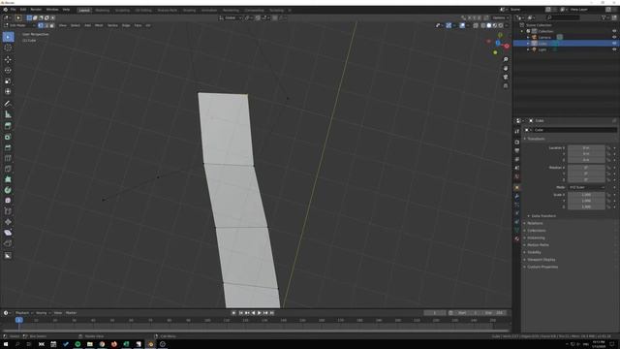Image resolution: width=620 pixels, height=349 pixels.
Task: Expand the Camera item in outliner
Action: pyautogui.click(x=528, y=37)
